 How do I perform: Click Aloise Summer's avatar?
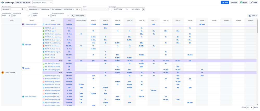pyautogui.click(x=3, y=72)
